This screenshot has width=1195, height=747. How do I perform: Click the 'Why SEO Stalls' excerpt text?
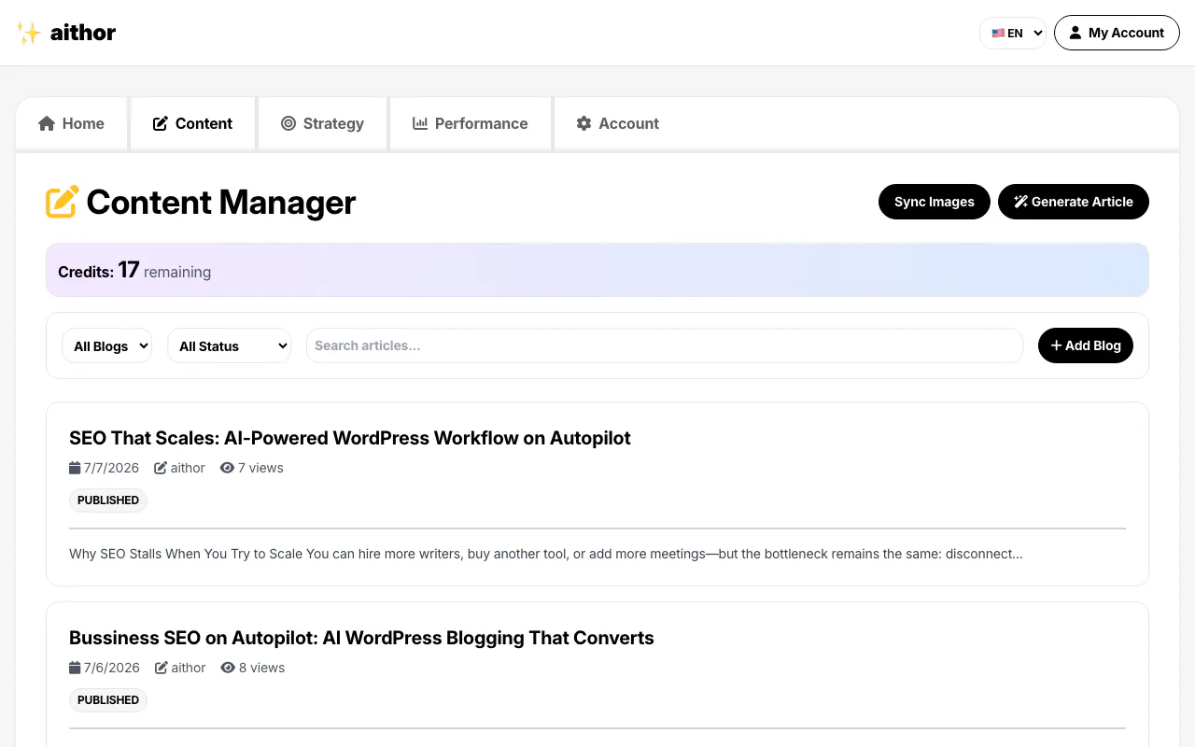(546, 554)
